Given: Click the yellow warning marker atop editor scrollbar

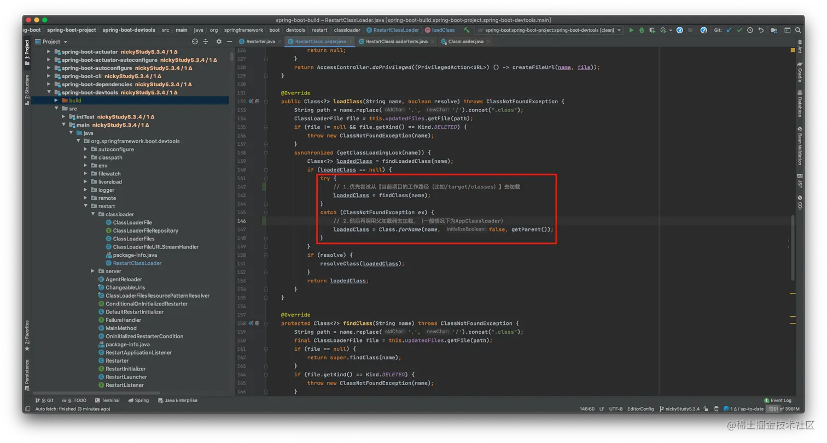Looking at the screenshot, I should 793,50.
